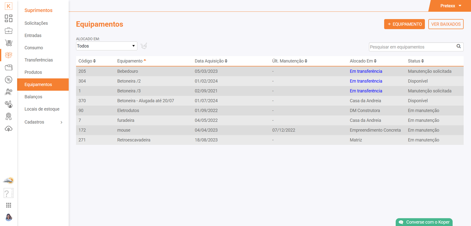The height and width of the screenshot is (226, 471).
Task: Click the magnifier search icon
Action: click(x=458, y=46)
